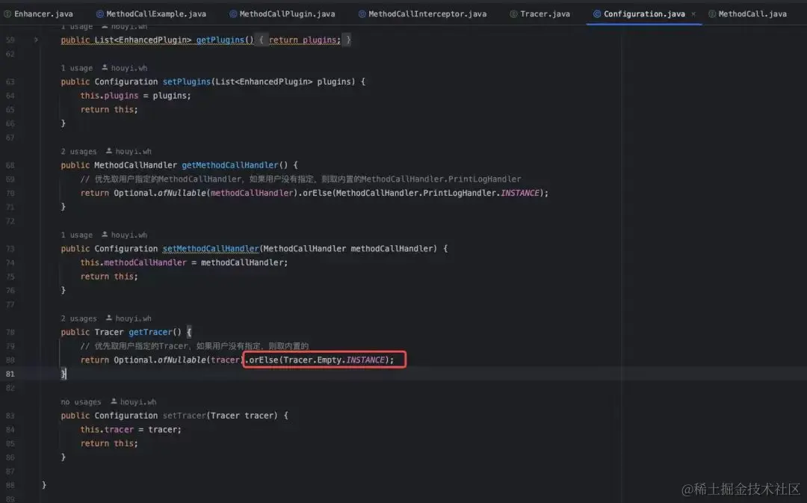
Task: Click getMethodCallHandler method name on line 68
Action: coord(230,164)
